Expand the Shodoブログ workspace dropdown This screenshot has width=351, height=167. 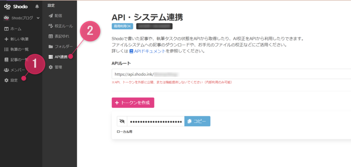pos(38,18)
